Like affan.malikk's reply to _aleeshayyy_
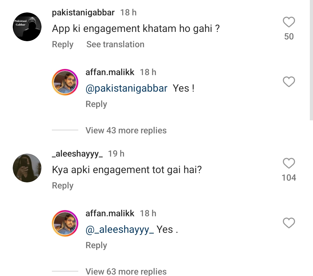This screenshot has height=276, width=313. coord(289,223)
